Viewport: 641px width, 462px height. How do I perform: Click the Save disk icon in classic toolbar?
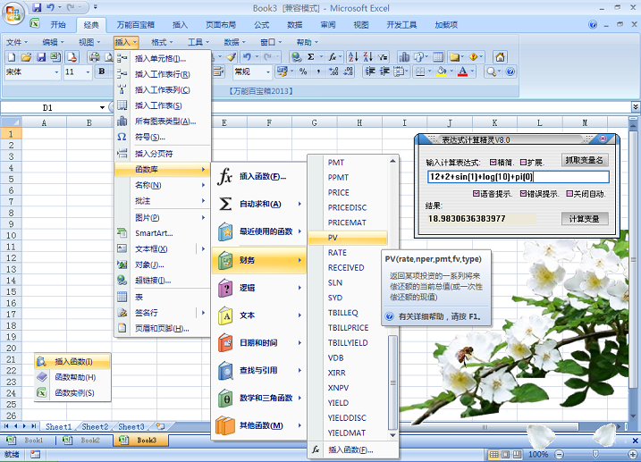(41, 57)
